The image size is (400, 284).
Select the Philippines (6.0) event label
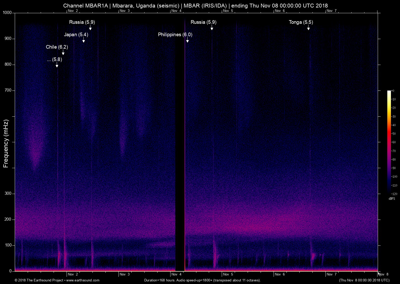175,35
